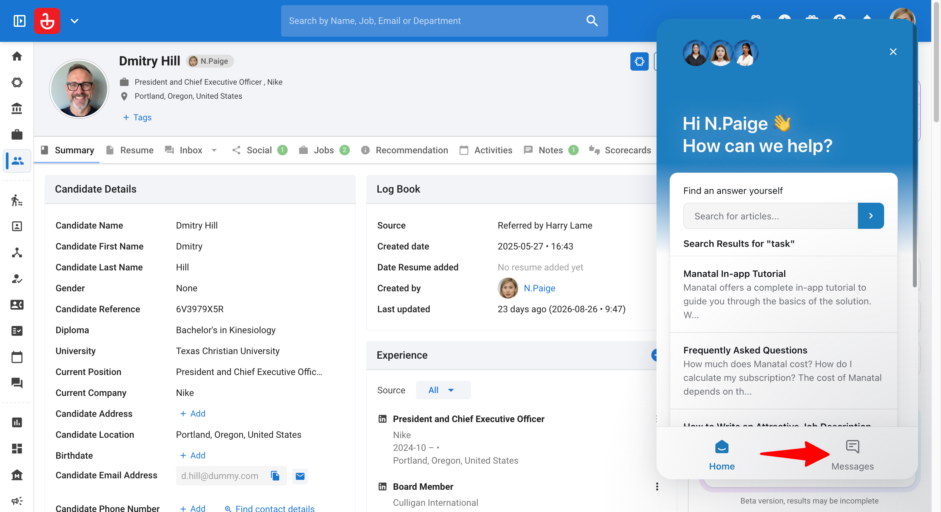Viewport: 941px width, 512px height.
Task: Open the bank-building sidebar icon below AI
Action: [17, 109]
